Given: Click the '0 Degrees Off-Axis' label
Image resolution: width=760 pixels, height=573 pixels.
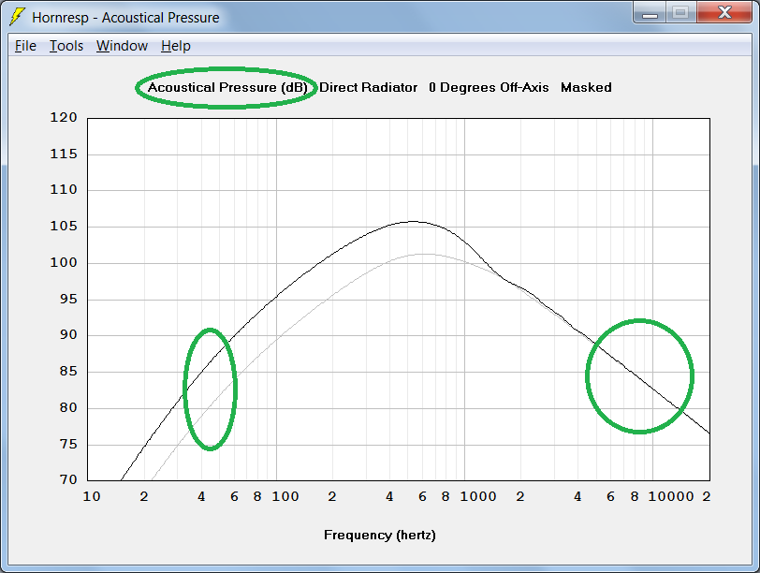Looking at the screenshot, I should tap(489, 88).
